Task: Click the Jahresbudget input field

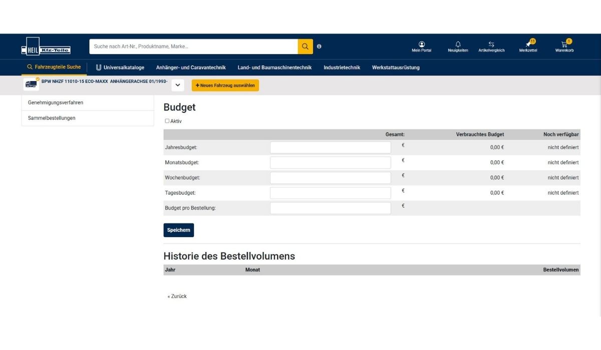Action: coord(330,147)
